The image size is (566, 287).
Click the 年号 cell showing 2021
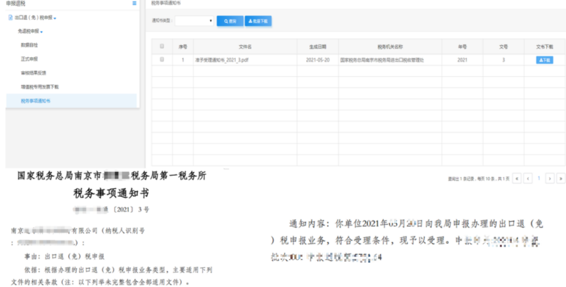pos(462,60)
